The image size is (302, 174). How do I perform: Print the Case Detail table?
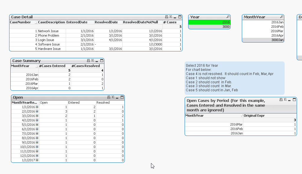[x=167, y=17]
